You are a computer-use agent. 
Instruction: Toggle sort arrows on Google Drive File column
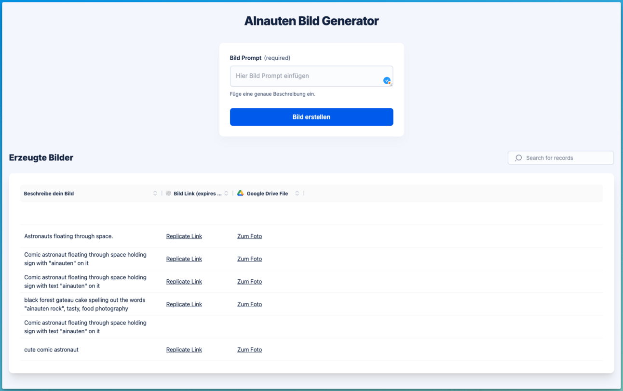[x=297, y=193]
